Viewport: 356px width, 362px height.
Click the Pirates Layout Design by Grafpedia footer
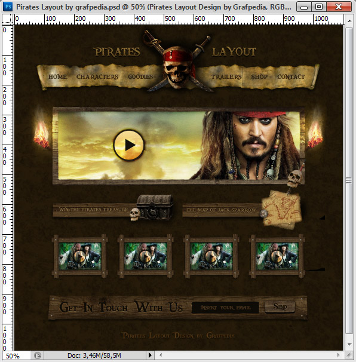click(178, 336)
